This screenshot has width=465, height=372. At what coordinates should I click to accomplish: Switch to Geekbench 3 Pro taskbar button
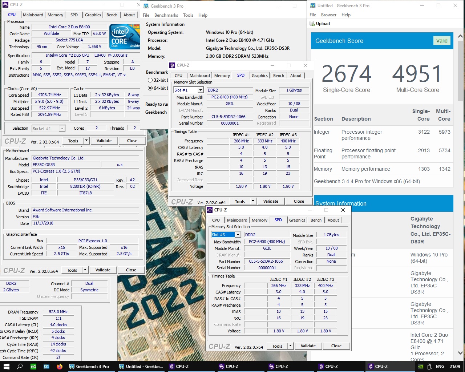89,366
